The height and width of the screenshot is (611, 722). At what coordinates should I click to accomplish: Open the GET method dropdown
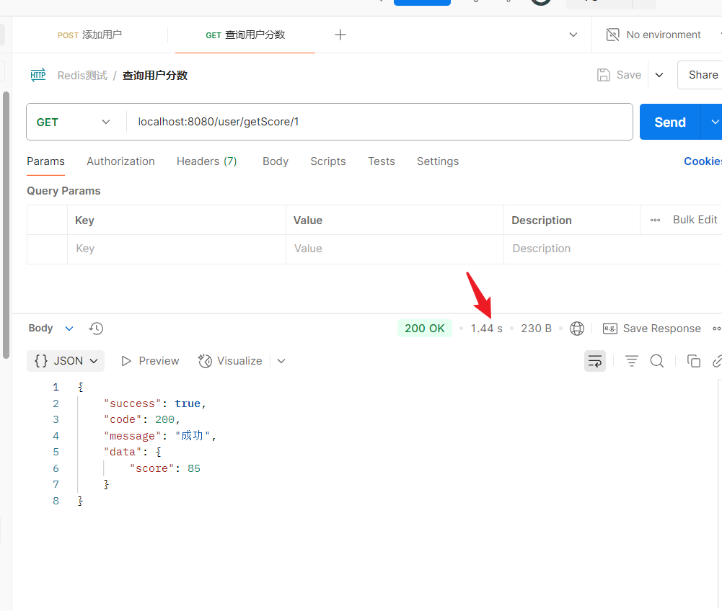click(x=74, y=122)
